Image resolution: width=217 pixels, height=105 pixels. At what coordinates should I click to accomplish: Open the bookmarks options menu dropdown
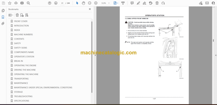point(11,15)
